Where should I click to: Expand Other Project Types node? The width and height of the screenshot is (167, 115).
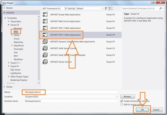pyautogui.click(x=9, y=76)
